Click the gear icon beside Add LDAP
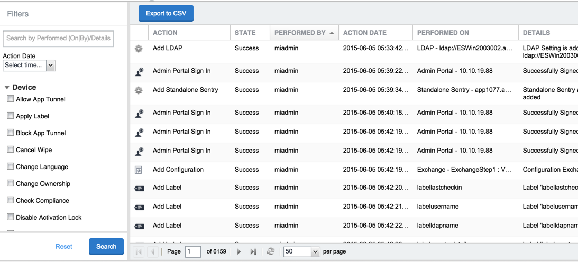The height and width of the screenshot is (262, 578). coord(139,49)
